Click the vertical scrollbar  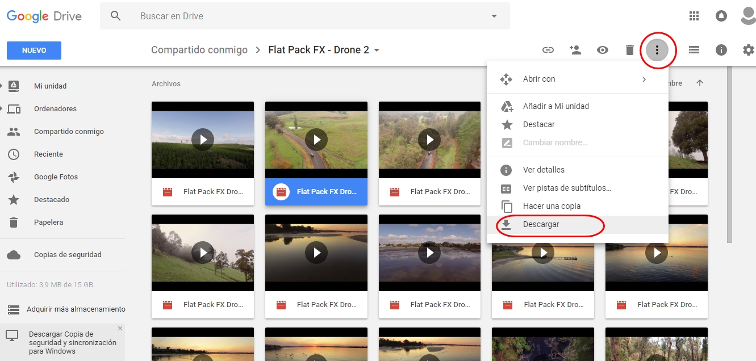point(729,154)
